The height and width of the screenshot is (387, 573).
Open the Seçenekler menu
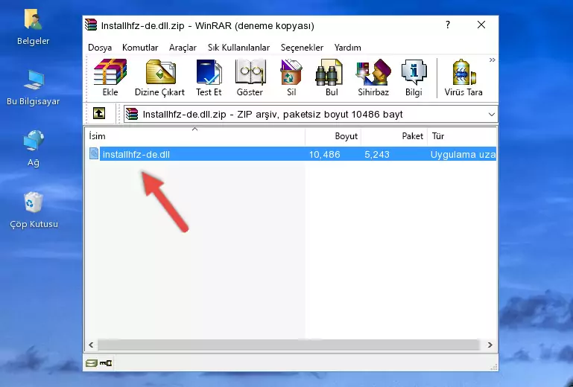click(x=302, y=48)
